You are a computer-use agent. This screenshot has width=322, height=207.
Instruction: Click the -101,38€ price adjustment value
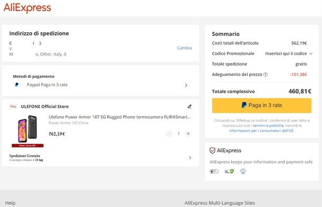[x=298, y=74]
